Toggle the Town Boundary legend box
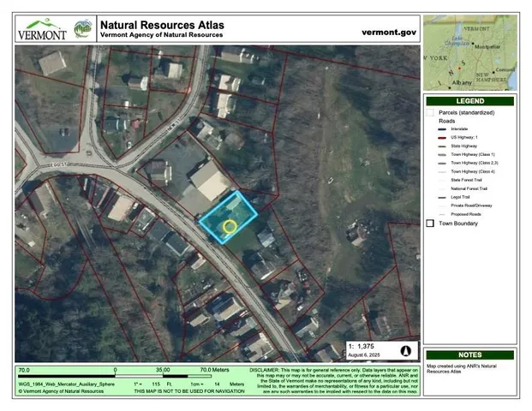 [430, 223]
